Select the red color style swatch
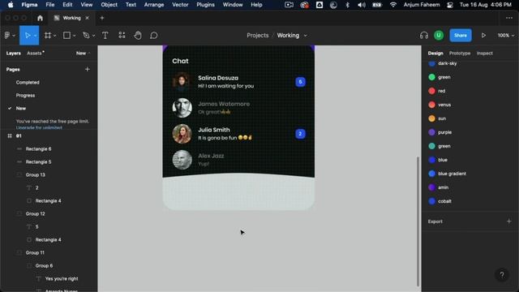519x292 pixels. tap(431, 91)
